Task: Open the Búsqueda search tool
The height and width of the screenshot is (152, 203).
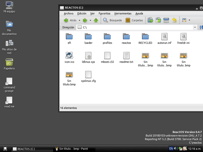Action: pyautogui.click(x=112, y=20)
